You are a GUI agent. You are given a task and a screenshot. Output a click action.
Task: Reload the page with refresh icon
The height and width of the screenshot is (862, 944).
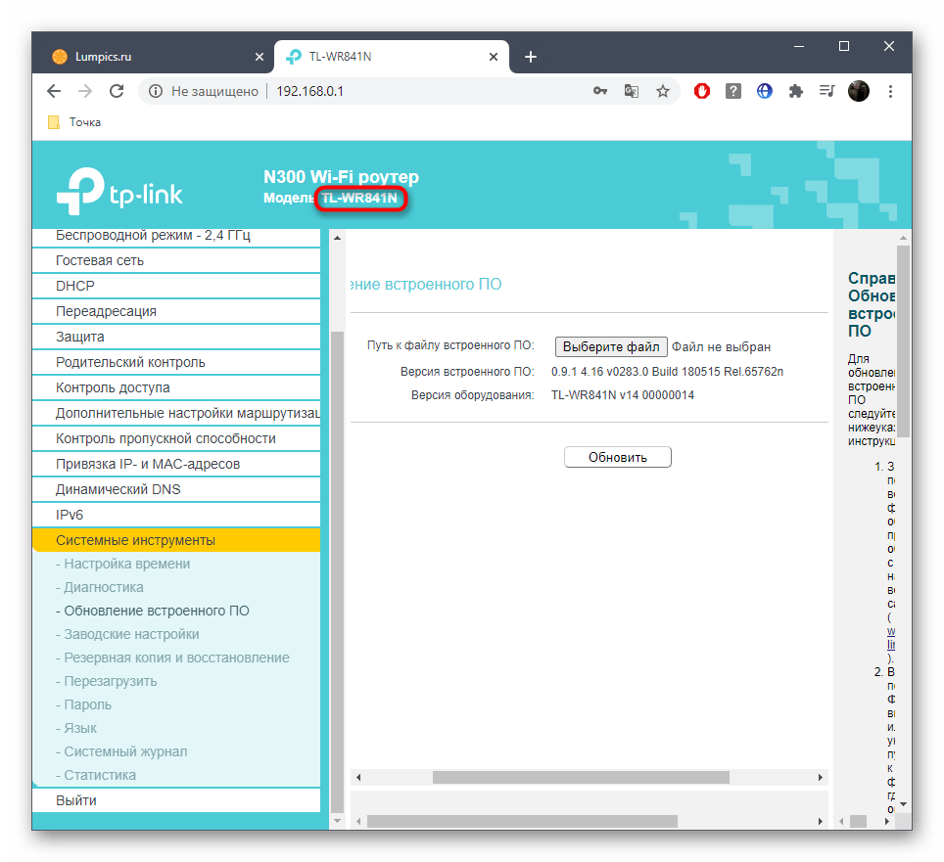[117, 91]
